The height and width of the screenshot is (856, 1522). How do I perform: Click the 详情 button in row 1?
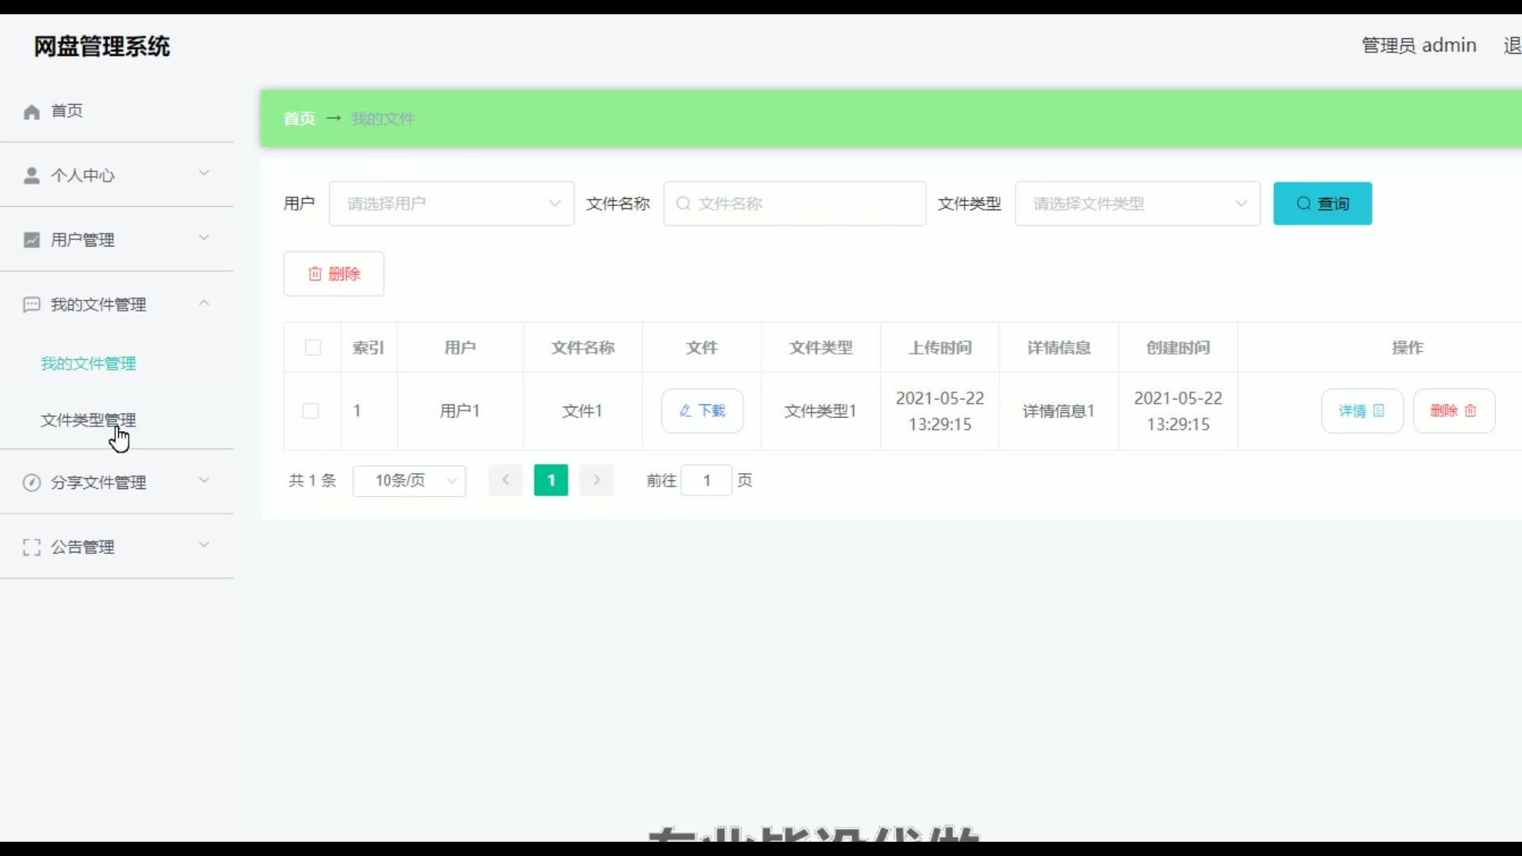pyautogui.click(x=1362, y=411)
